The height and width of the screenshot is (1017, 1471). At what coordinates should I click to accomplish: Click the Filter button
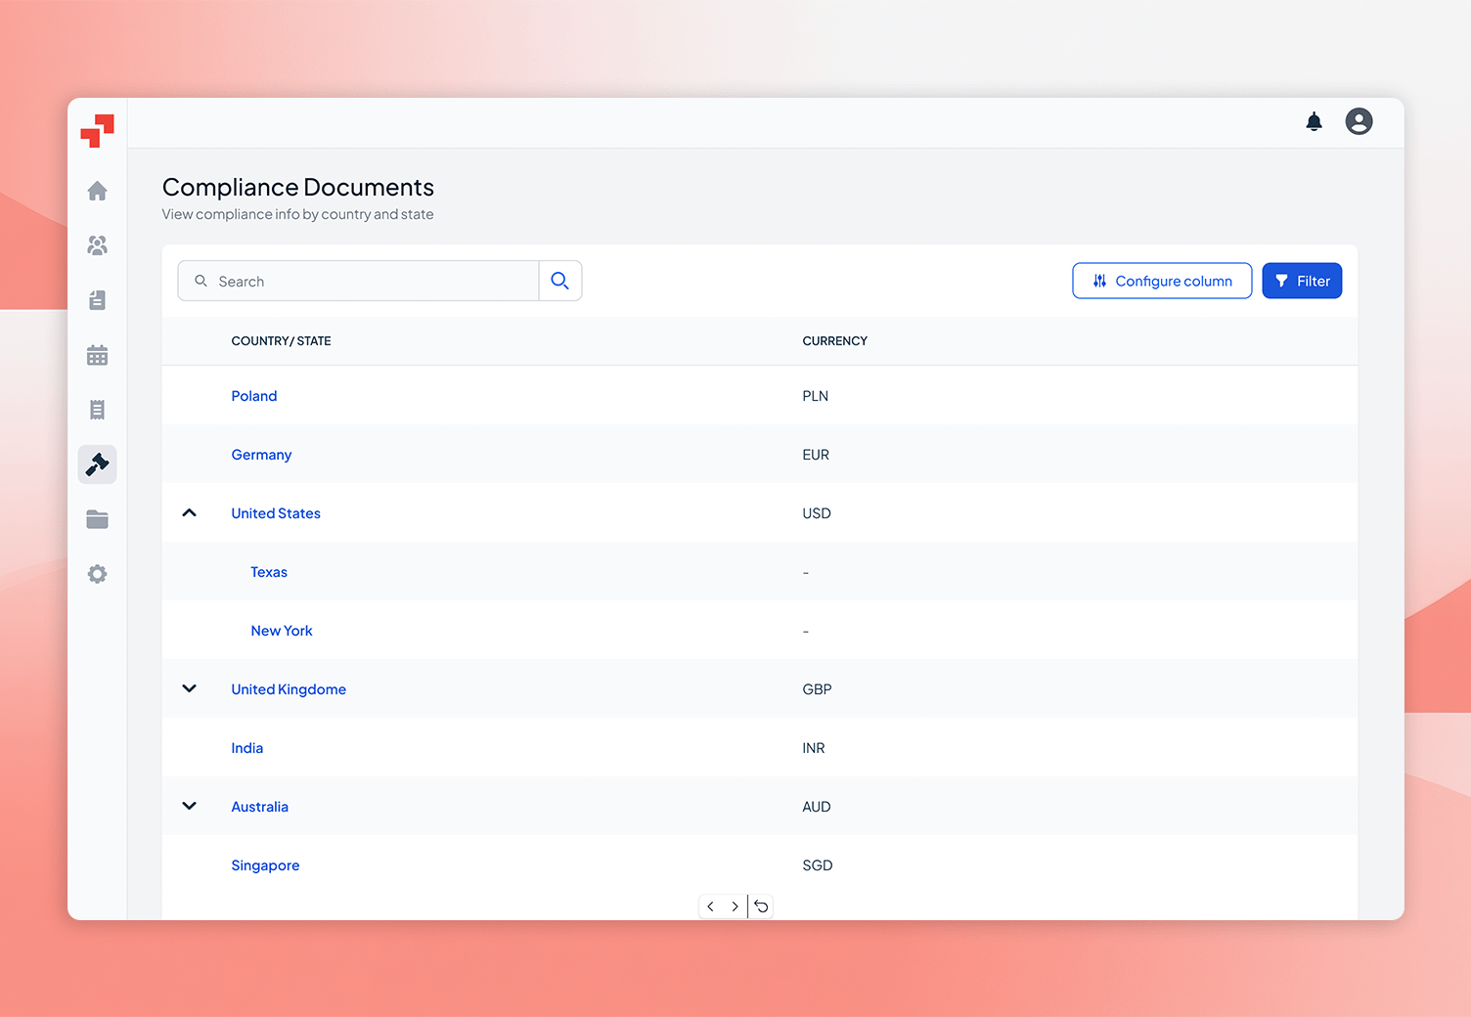point(1302,281)
